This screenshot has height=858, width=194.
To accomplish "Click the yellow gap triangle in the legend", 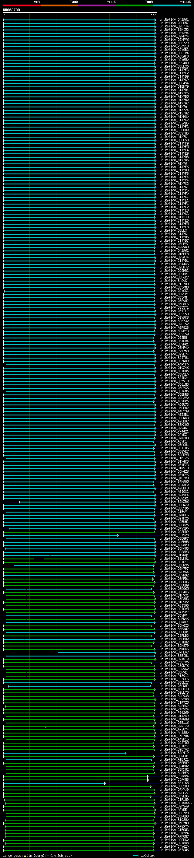I will point(25,856).
